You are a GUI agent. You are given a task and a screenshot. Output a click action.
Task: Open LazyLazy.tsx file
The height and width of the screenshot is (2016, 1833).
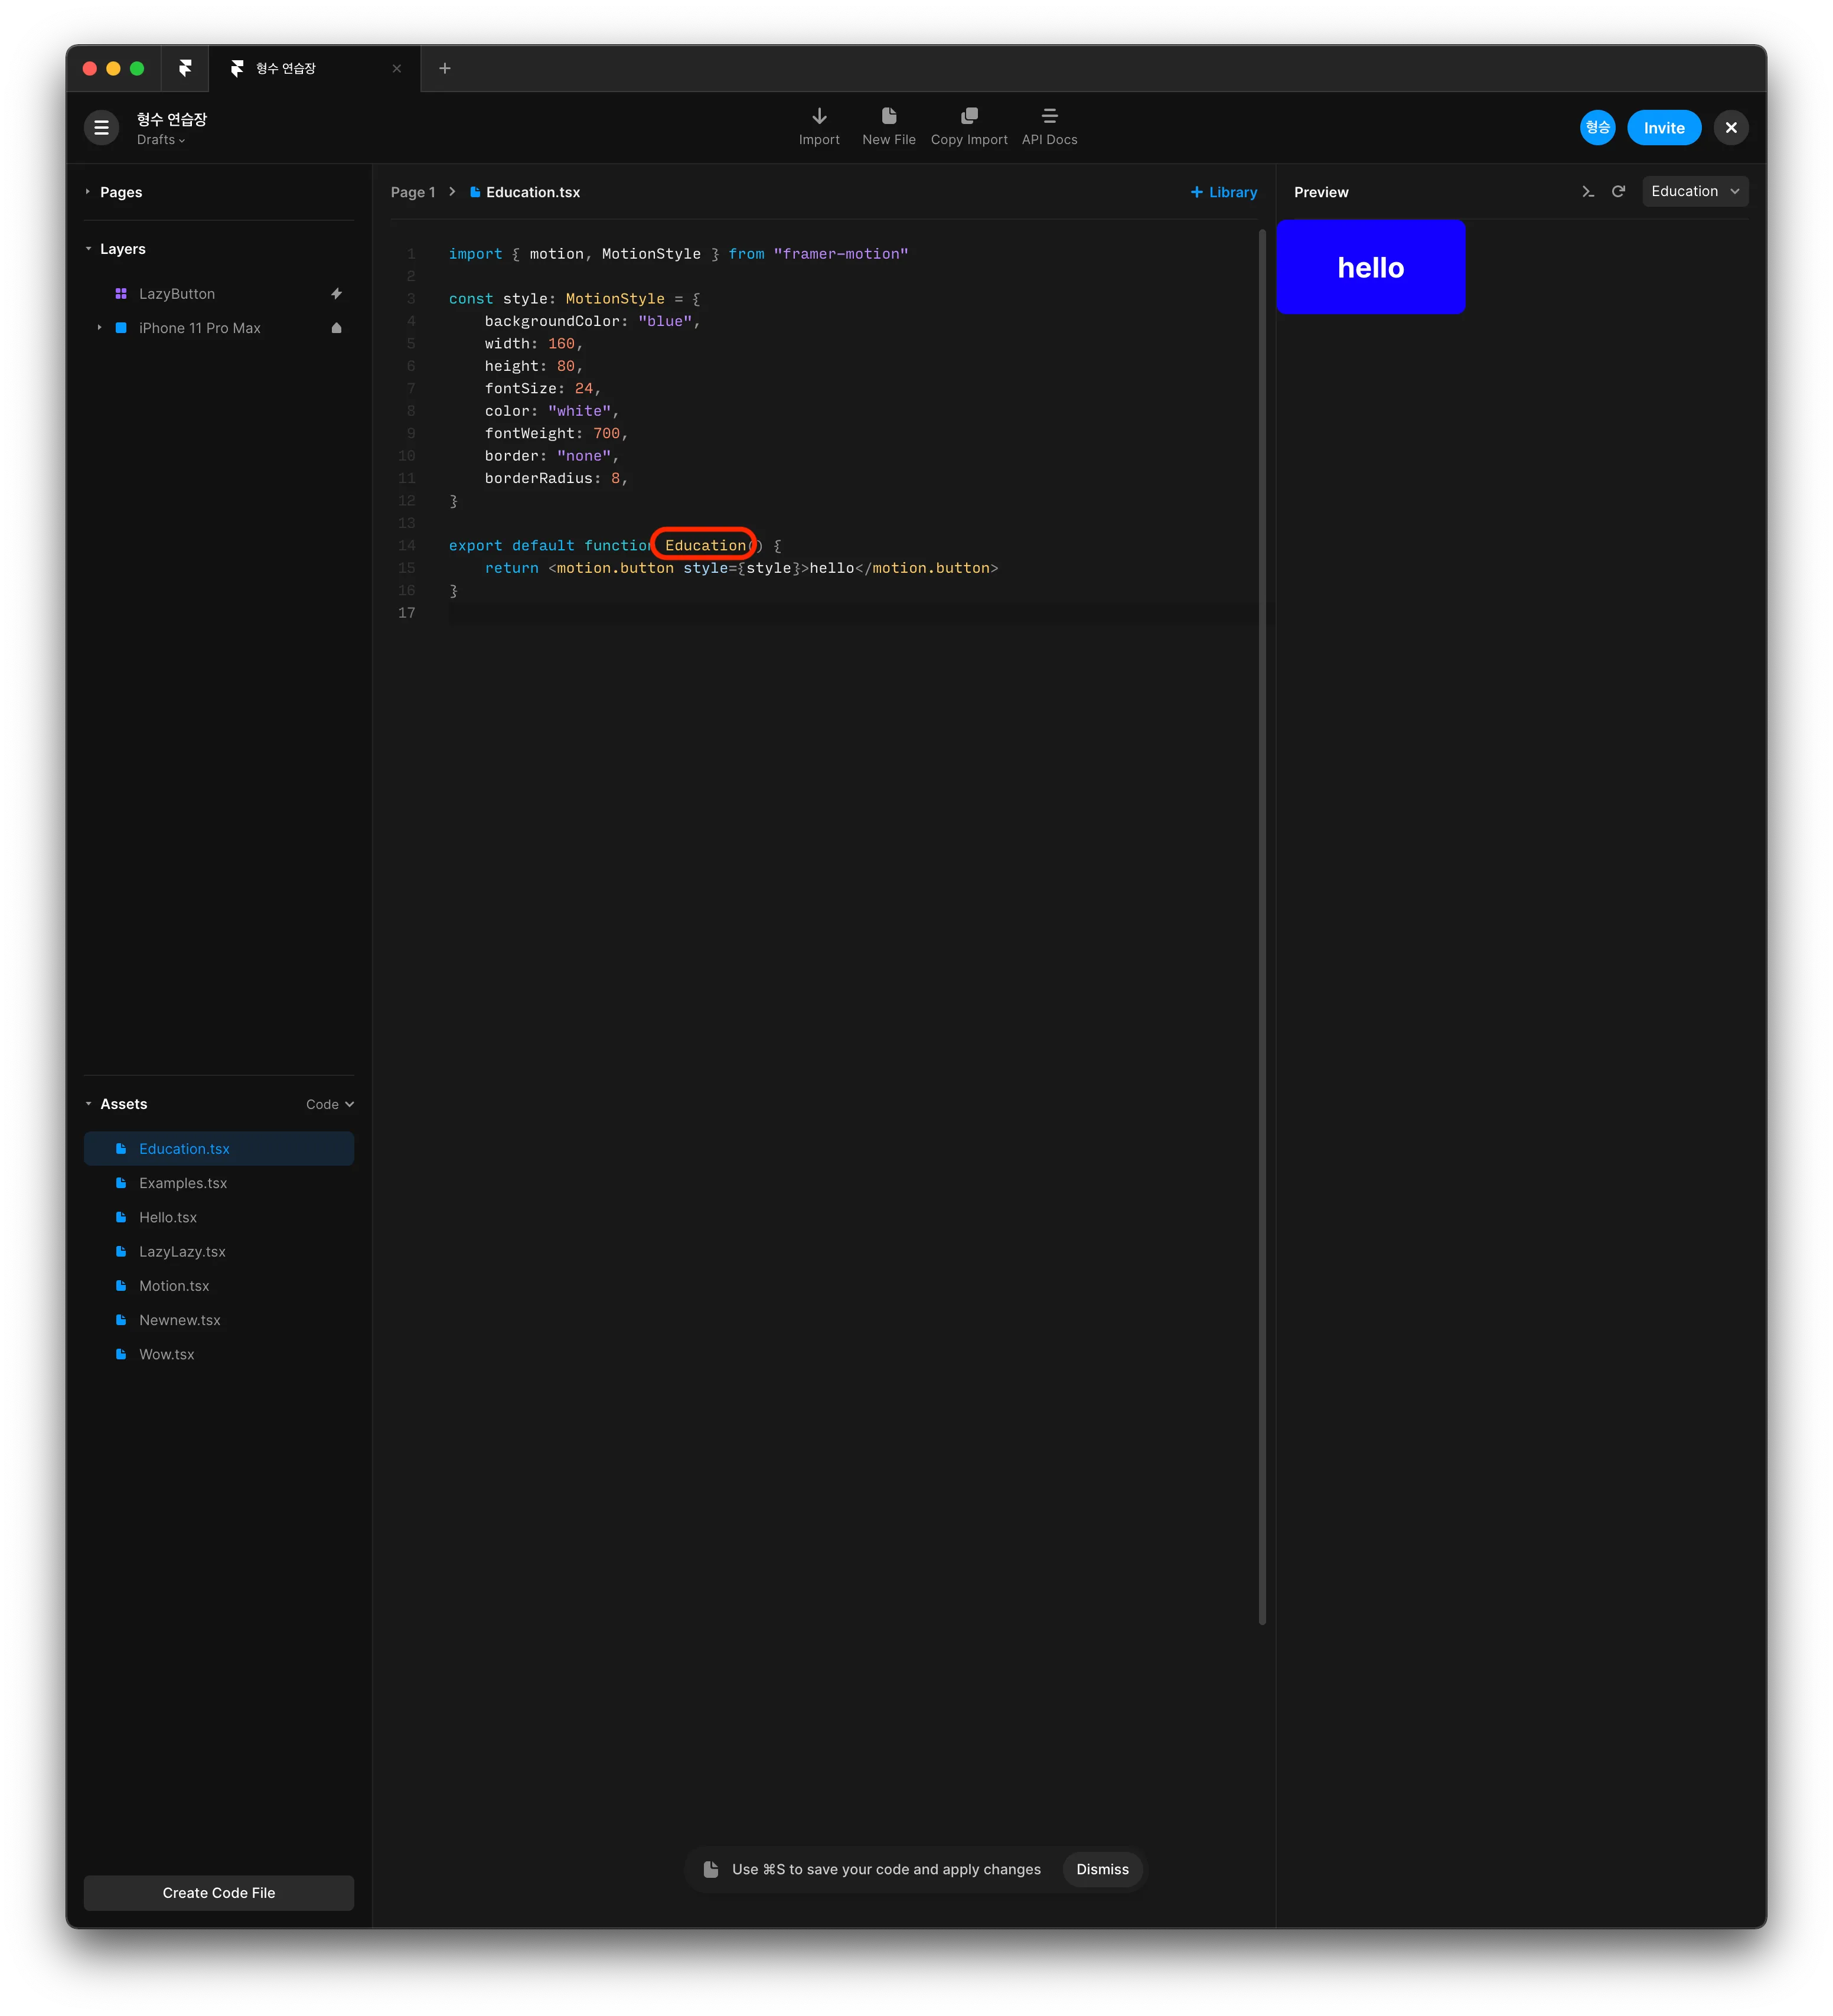pyautogui.click(x=219, y=1251)
